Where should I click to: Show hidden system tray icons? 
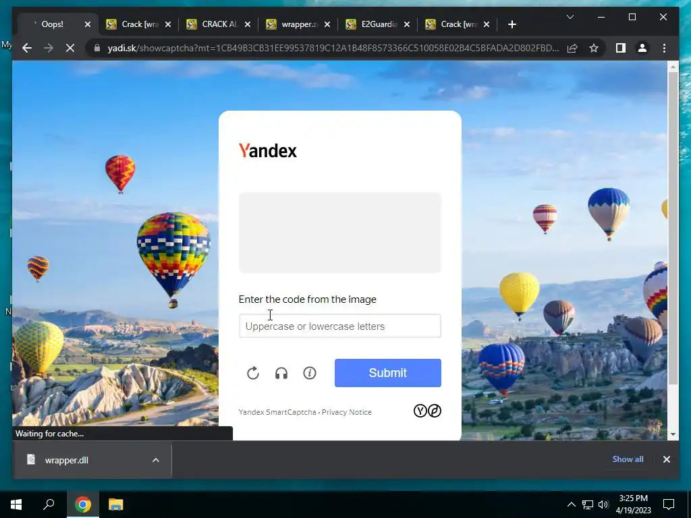[571, 505]
